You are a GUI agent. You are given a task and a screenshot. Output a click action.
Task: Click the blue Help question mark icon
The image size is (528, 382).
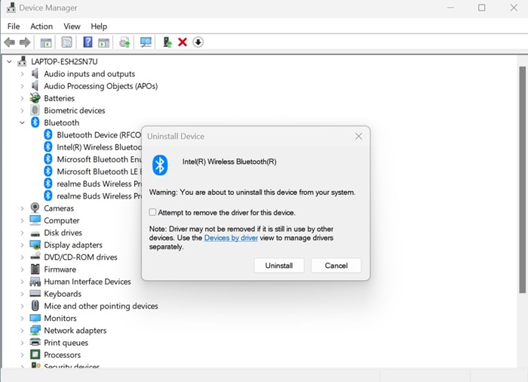[x=87, y=42]
